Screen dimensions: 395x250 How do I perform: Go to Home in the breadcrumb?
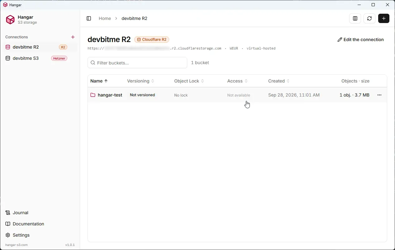105,18
